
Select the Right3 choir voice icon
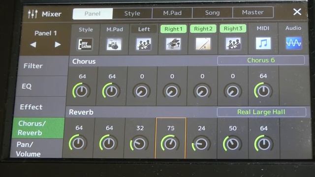click(233, 43)
